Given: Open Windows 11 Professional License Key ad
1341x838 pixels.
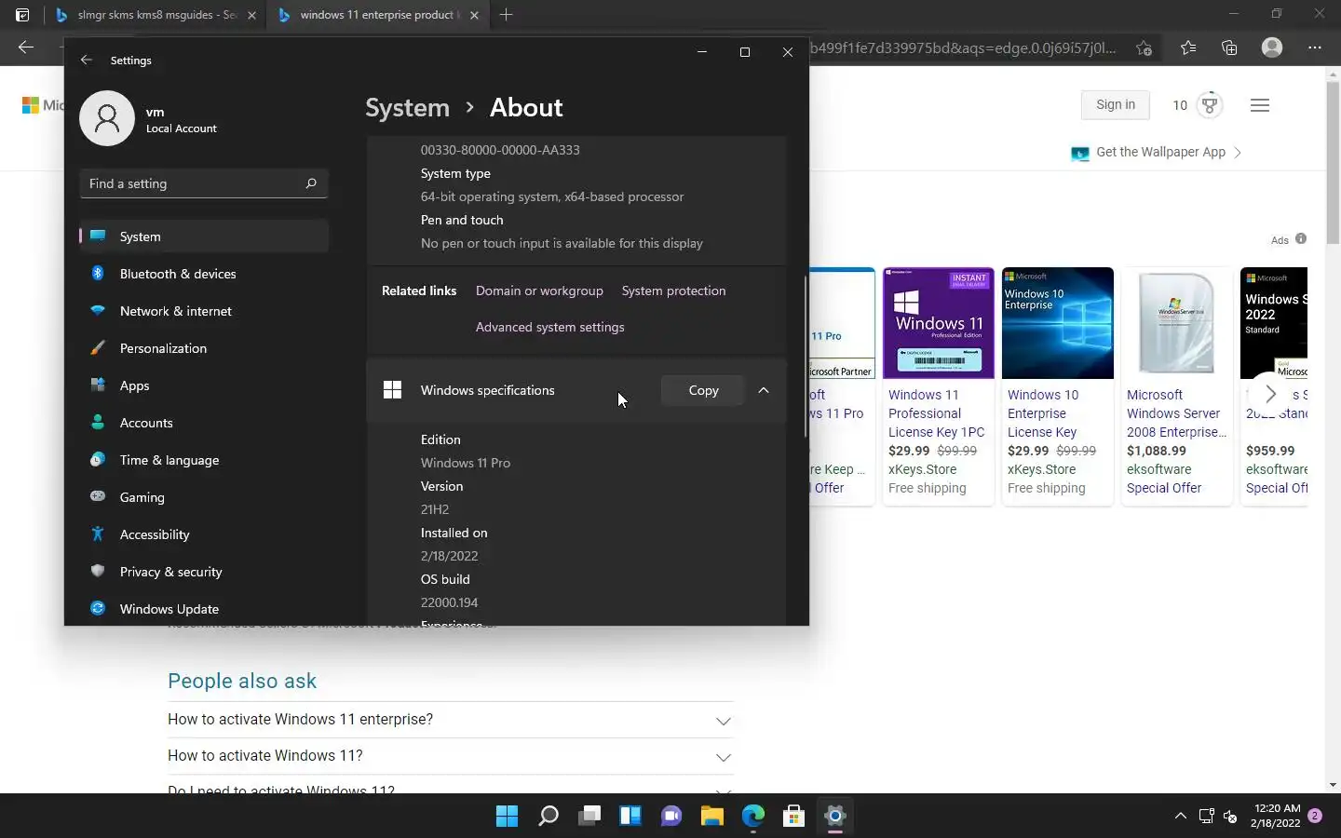Looking at the screenshot, I should pyautogui.click(x=936, y=413).
